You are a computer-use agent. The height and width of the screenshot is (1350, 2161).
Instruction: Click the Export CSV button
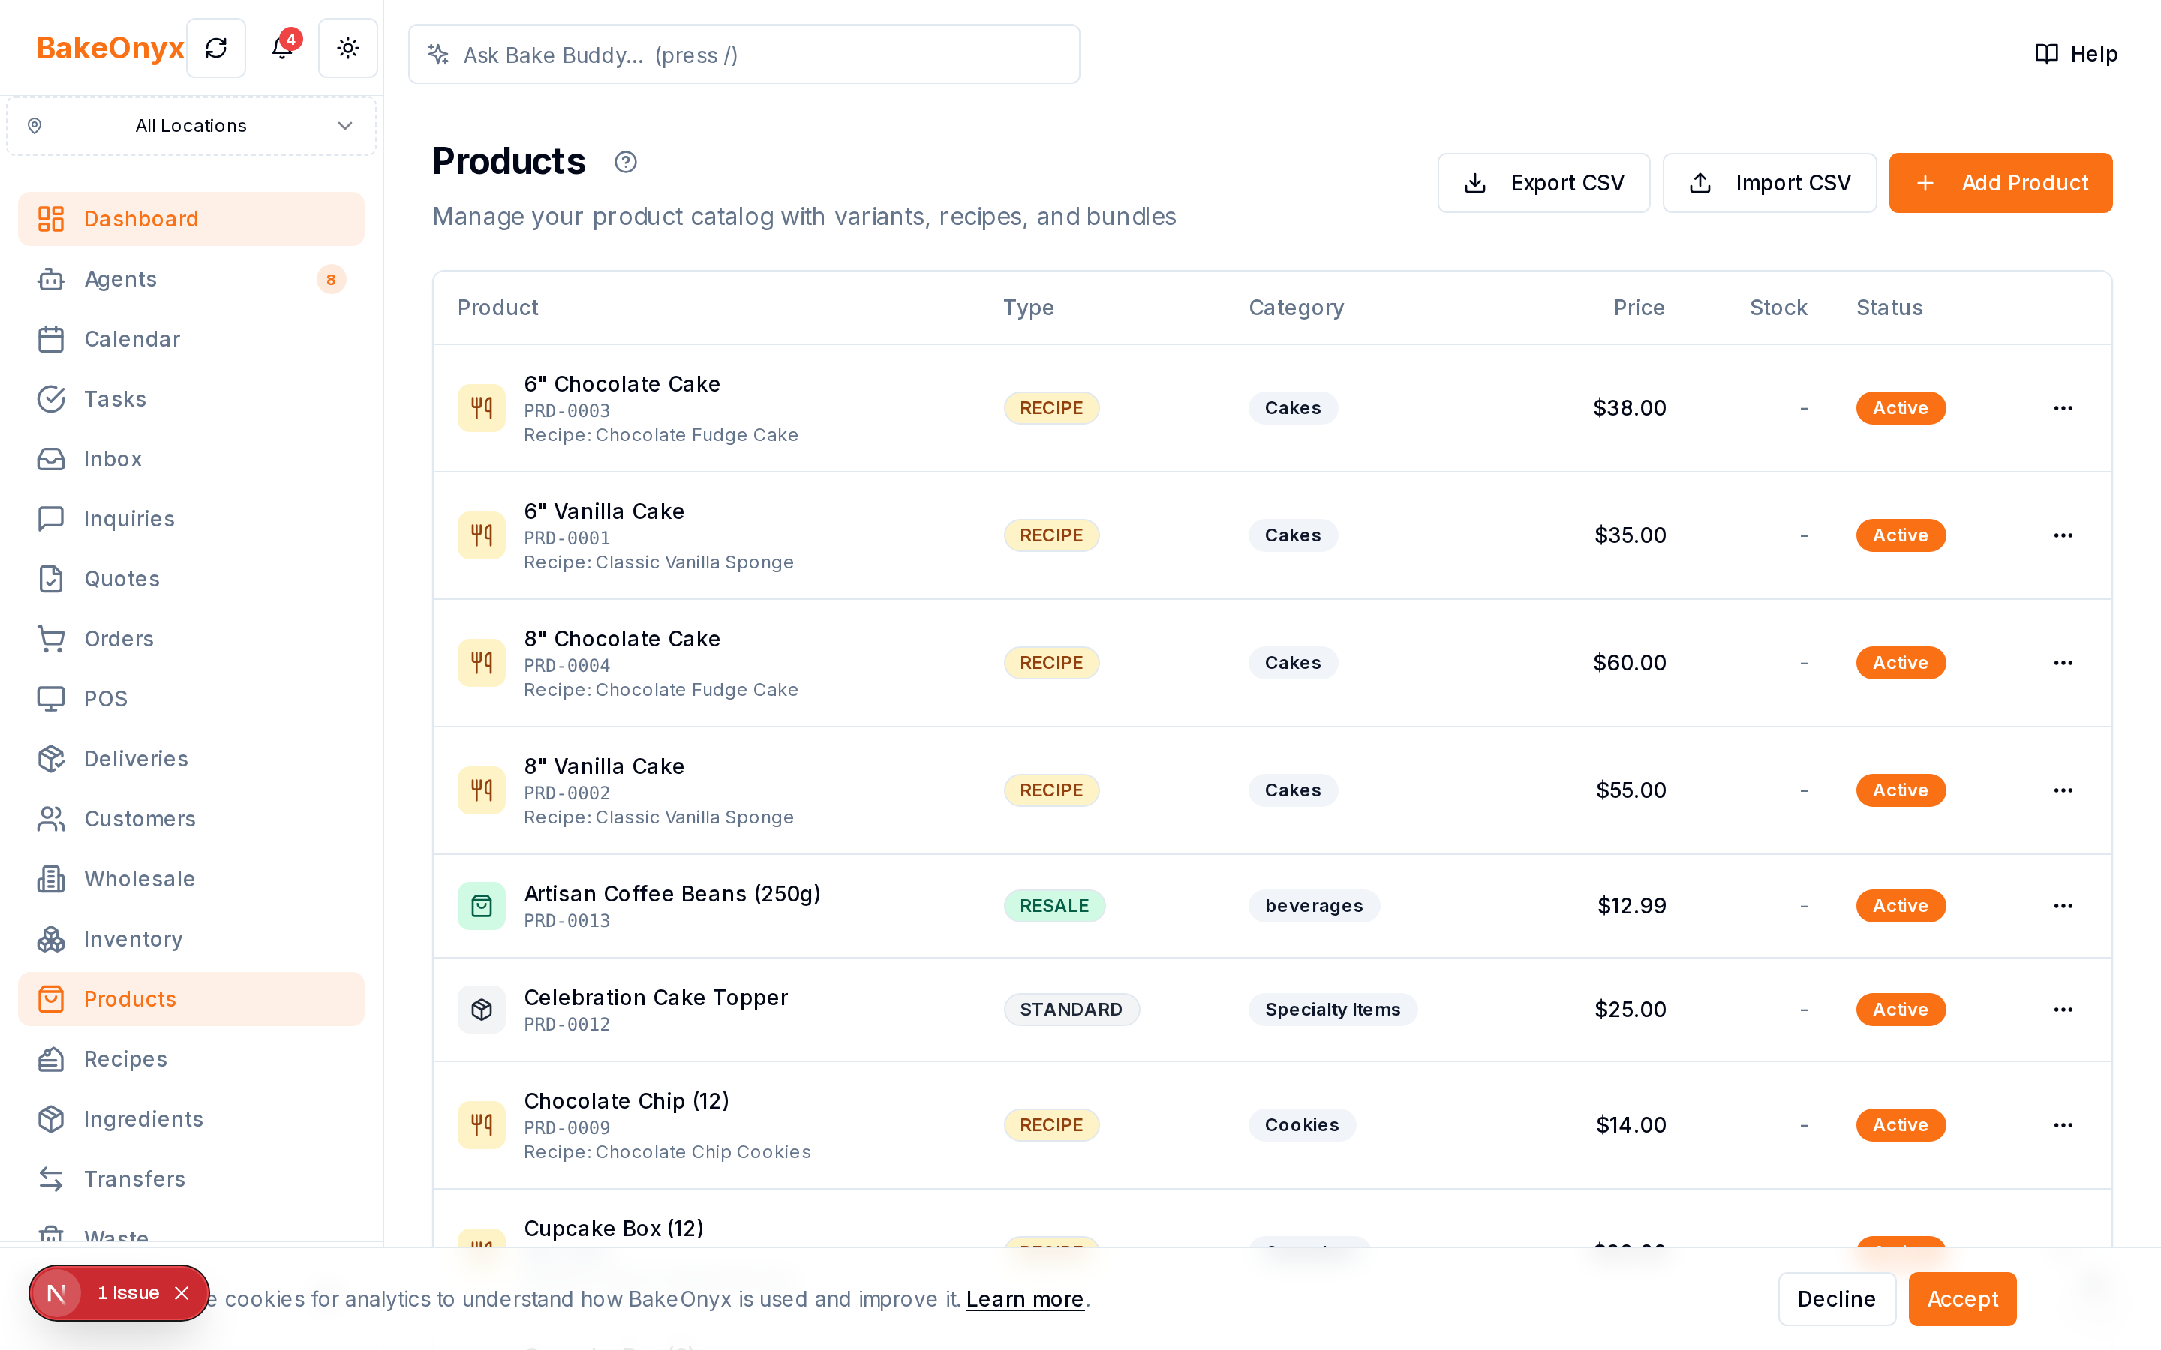(x=1543, y=183)
